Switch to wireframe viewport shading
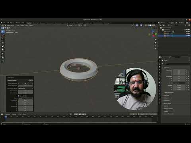This screenshot has height=143, width=191. [148, 25]
